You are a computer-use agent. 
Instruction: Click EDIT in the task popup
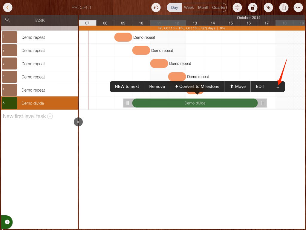(260, 87)
